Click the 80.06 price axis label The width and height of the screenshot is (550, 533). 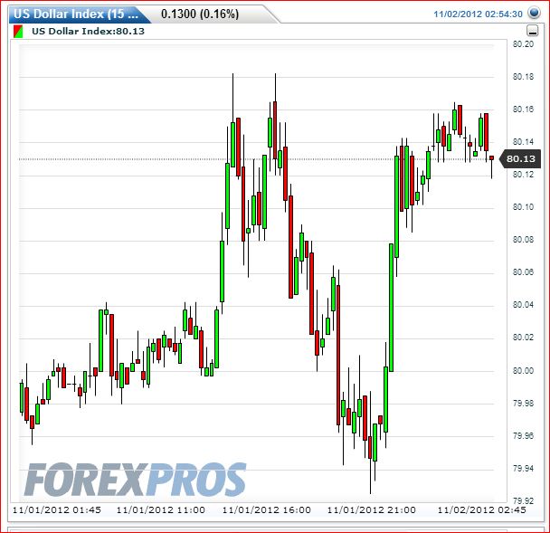523,272
